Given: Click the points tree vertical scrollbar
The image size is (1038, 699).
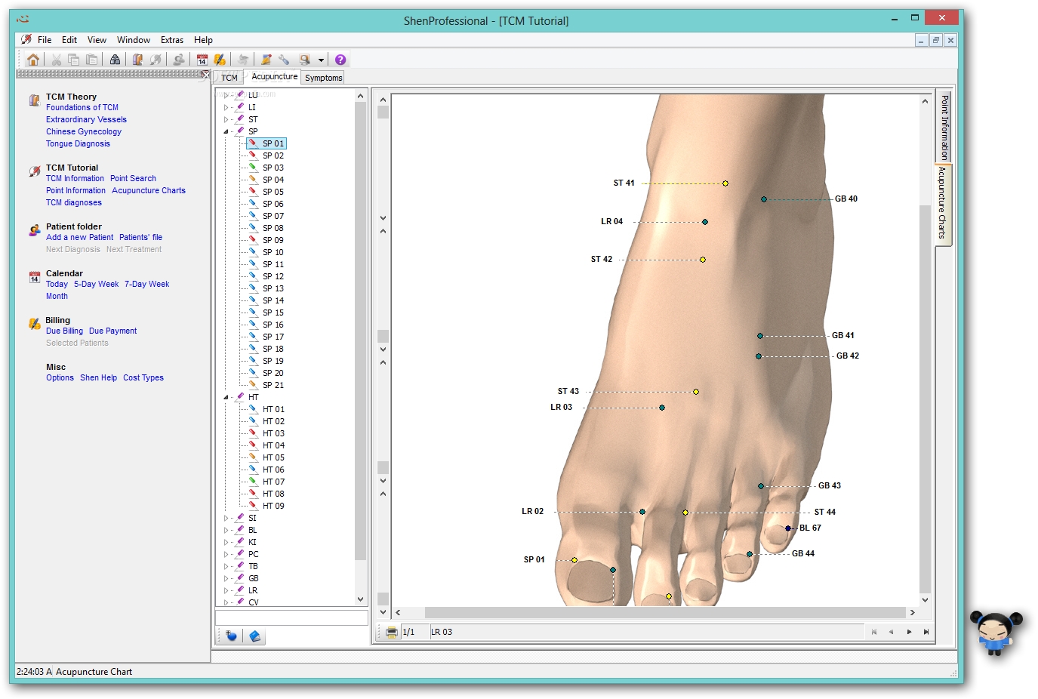Looking at the screenshot, I should [x=360, y=331].
